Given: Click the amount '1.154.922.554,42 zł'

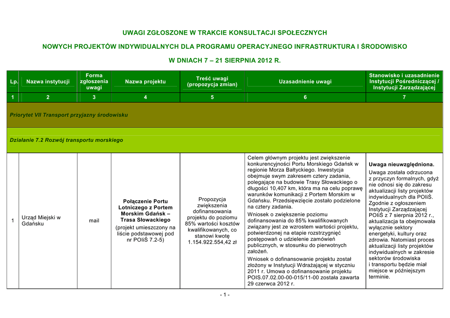Looking at the screenshot, I should [x=212, y=242].
